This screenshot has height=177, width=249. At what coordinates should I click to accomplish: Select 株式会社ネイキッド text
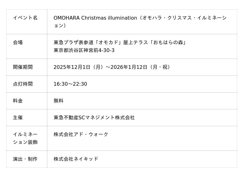coord(76,159)
